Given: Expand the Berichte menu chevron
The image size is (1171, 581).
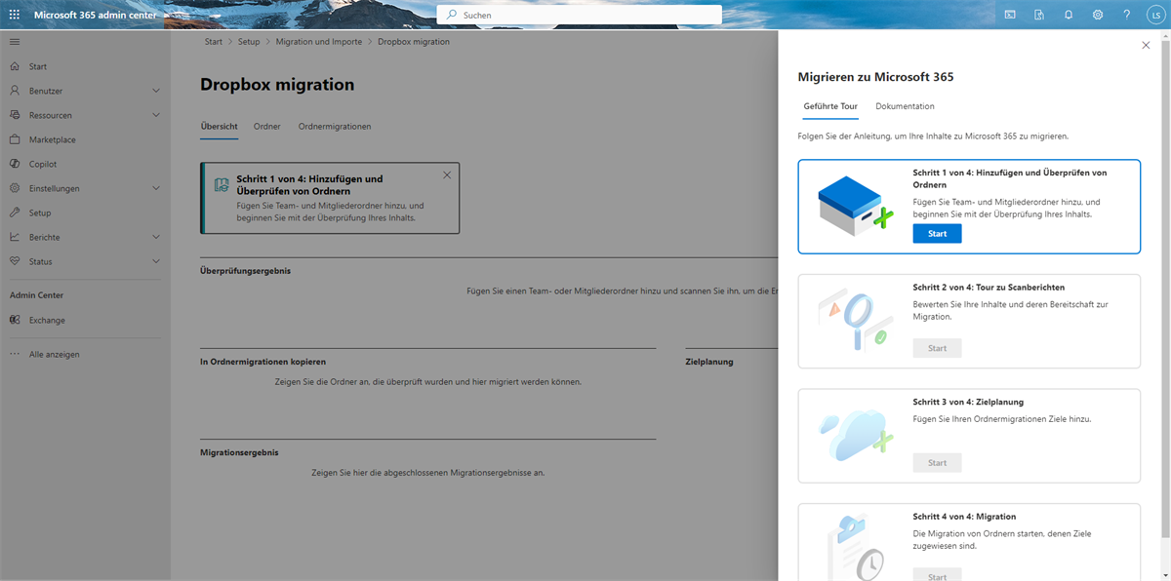Looking at the screenshot, I should pos(156,237).
